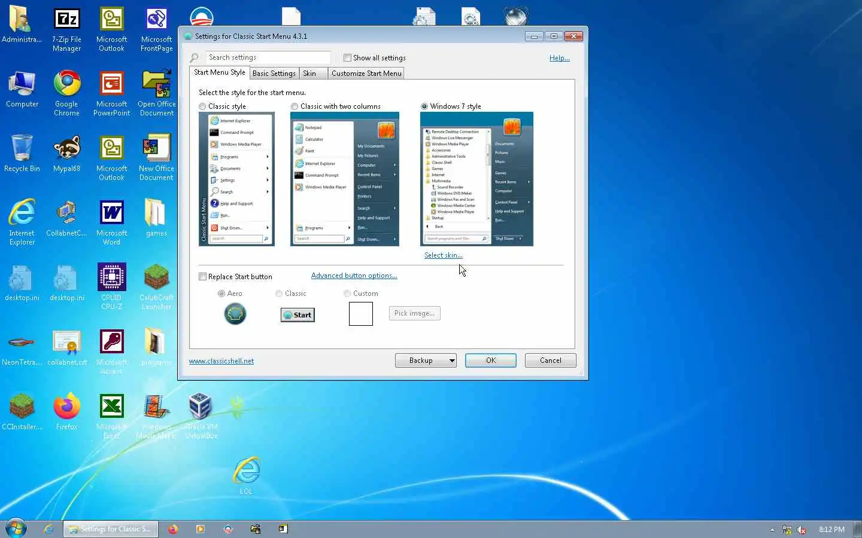Viewport: 862px width, 538px height.
Task: Launch Google Chrome from desktop
Action: click(66, 93)
